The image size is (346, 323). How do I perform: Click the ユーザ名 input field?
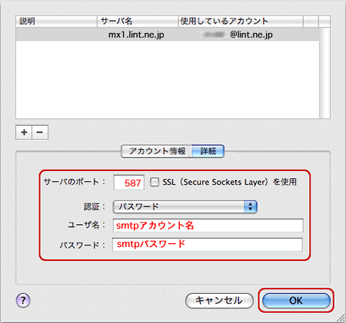click(208, 226)
